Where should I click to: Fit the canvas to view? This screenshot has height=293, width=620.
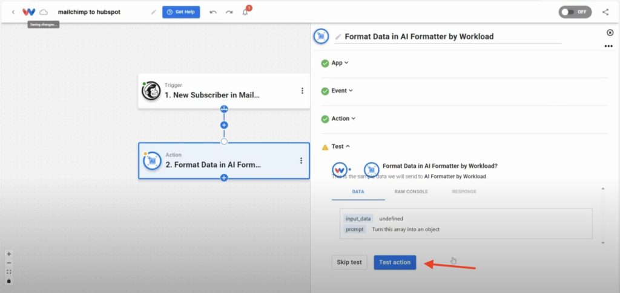[x=9, y=272]
